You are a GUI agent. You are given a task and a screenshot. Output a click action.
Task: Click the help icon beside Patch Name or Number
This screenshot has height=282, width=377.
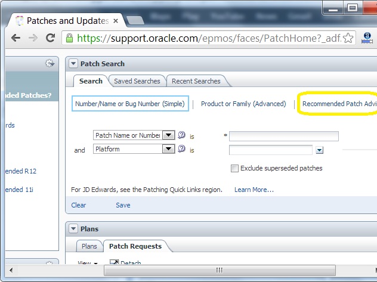click(181, 135)
